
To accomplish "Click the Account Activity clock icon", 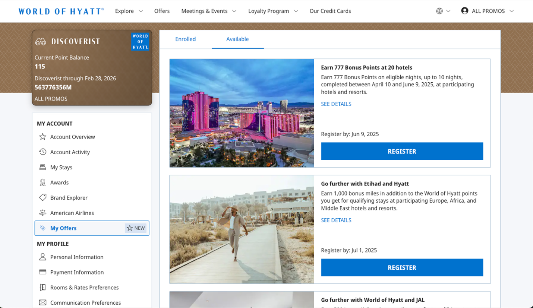I will point(42,152).
